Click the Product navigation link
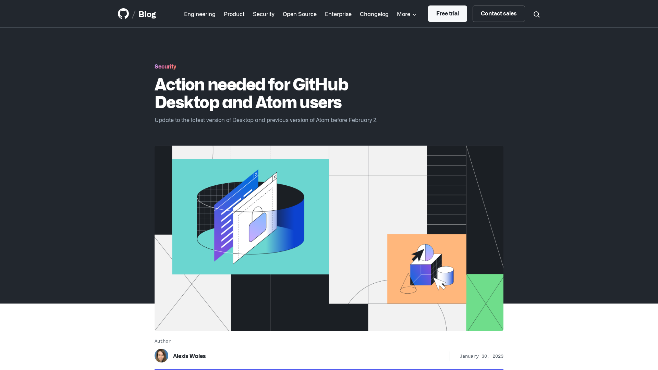Image resolution: width=658 pixels, height=370 pixels. [234, 14]
